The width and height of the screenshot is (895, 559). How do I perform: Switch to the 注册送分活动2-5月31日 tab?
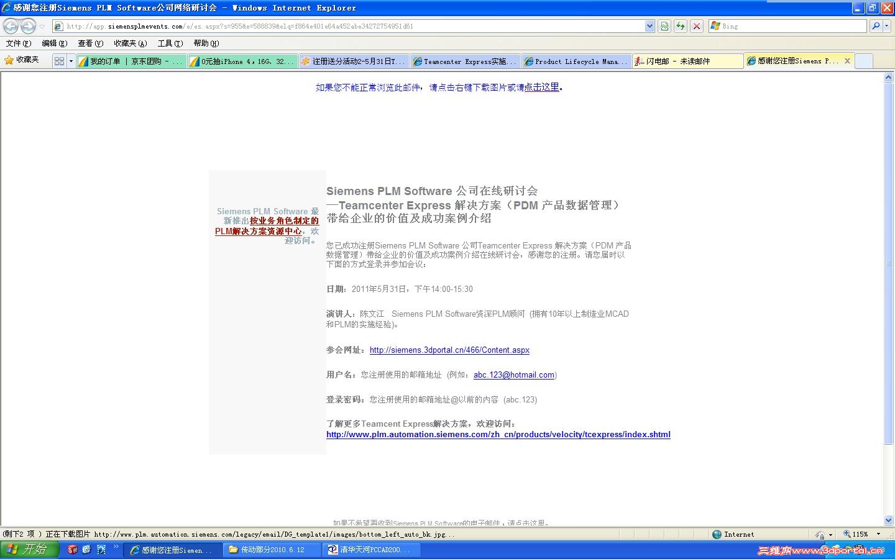(x=354, y=61)
